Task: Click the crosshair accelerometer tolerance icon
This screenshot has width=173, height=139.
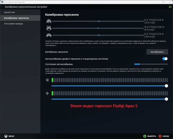Action: [47, 93]
